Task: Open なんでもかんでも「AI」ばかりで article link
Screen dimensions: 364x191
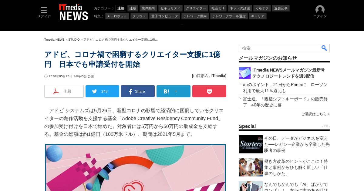Action: tap(296, 186)
